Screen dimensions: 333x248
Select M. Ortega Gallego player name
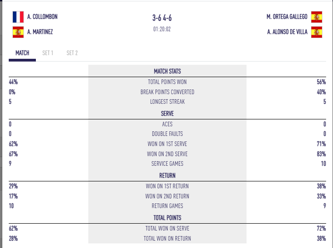pyautogui.click(x=287, y=17)
